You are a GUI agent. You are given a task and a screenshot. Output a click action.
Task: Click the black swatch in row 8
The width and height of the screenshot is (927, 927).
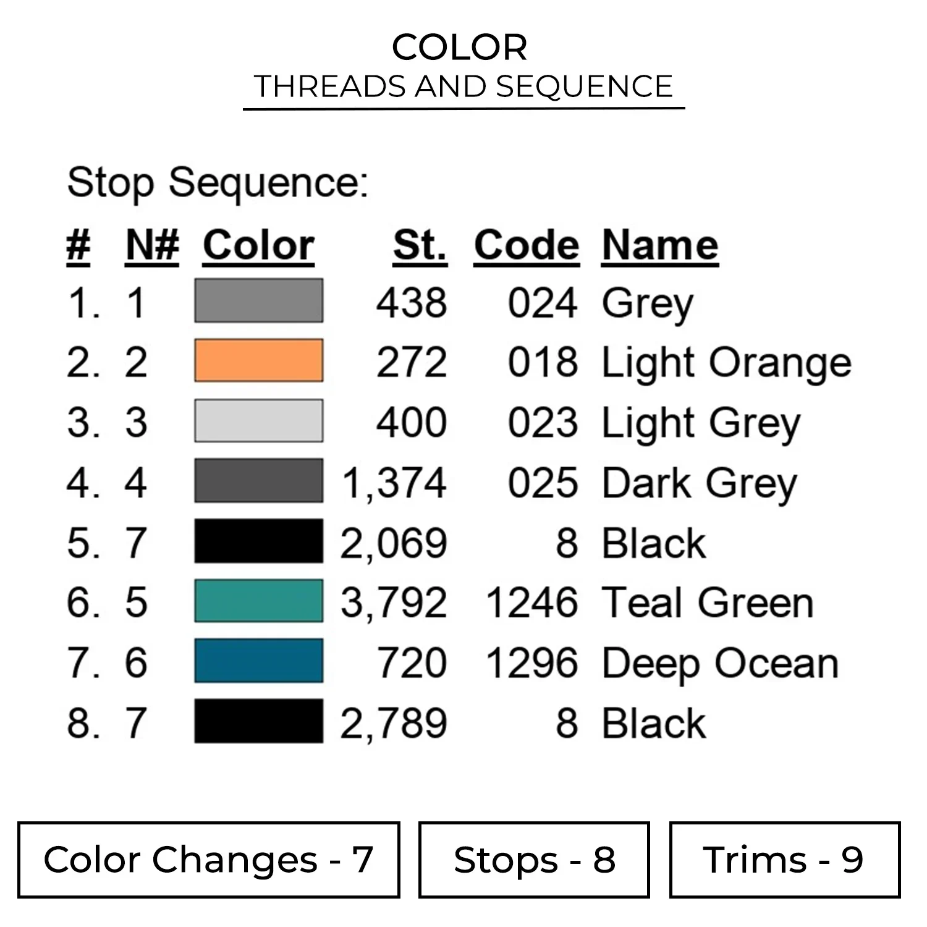click(258, 721)
